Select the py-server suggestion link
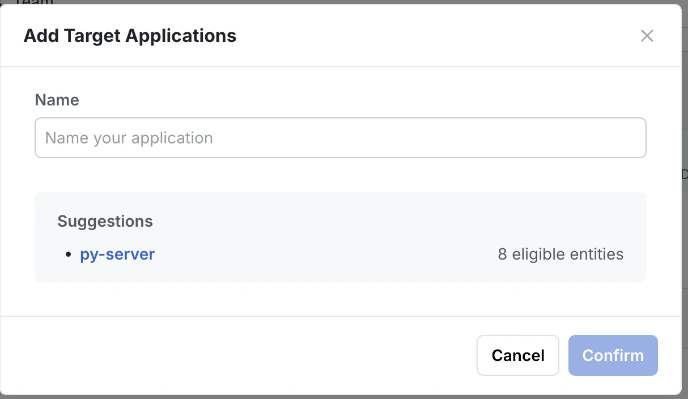The width and height of the screenshot is (688, 399). (117, 254)
